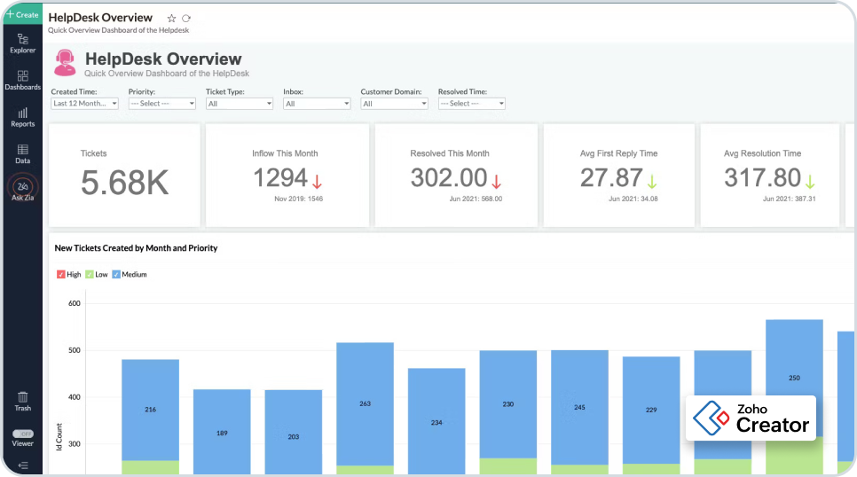
Task: Expand the Created Time dropdown
Action: (x=84, y=104)
